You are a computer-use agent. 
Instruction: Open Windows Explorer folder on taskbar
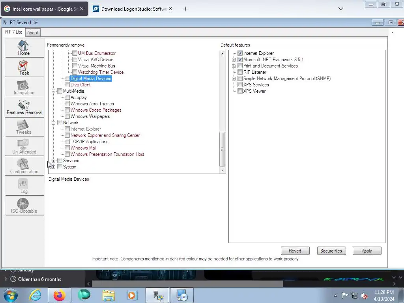(x=109, y=296)
